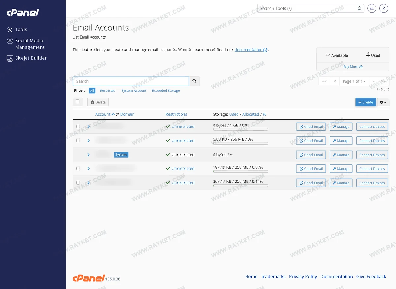Expand the 5.63 KB account row
This screenshot has height=289, width=396.
[88, 141]
